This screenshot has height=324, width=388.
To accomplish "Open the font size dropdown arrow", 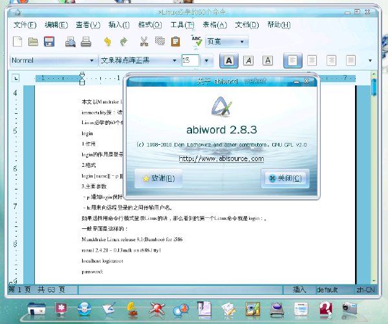I will [206, 60].
